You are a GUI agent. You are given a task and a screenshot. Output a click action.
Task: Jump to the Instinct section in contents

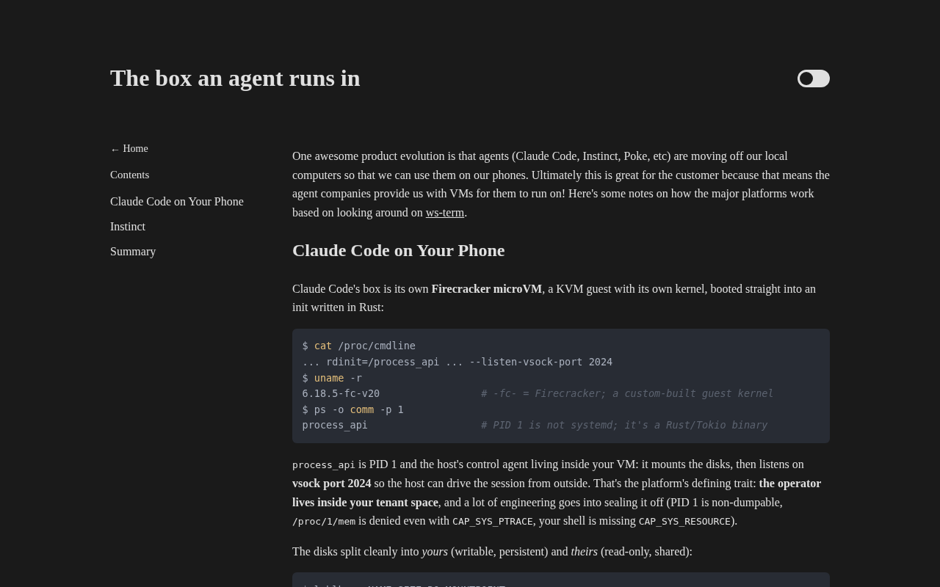pos(128,227)
